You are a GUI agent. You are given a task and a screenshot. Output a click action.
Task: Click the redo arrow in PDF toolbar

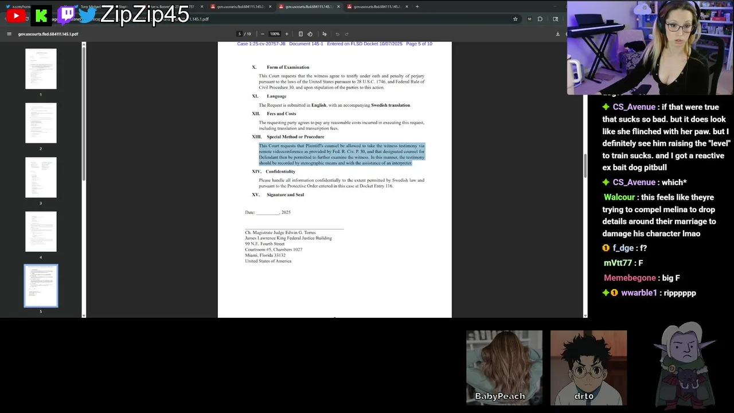coord(346,34)
